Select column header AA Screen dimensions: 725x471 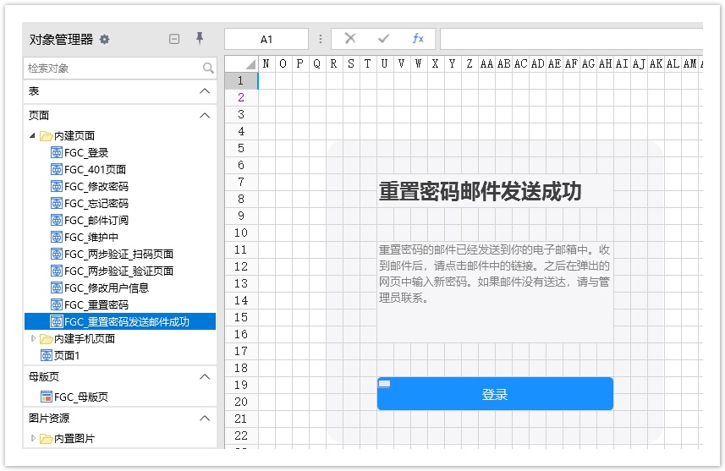coord(486,63)
